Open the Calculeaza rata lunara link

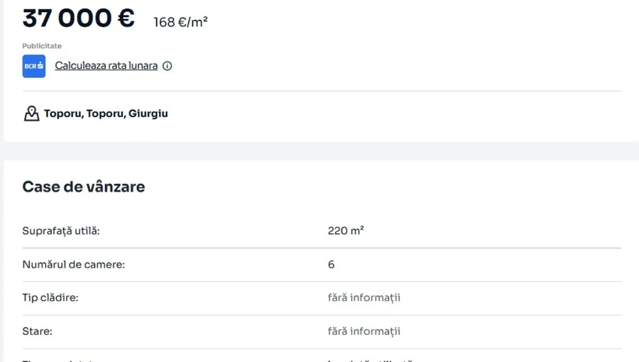[106, 66]
